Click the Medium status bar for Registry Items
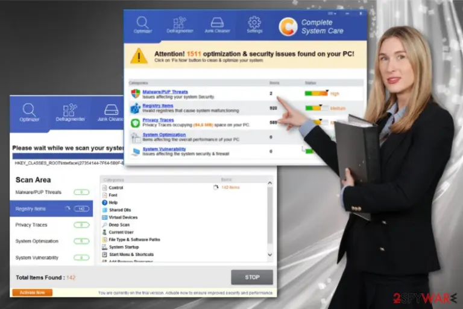 pyautogui.click(x=317, y=108)
